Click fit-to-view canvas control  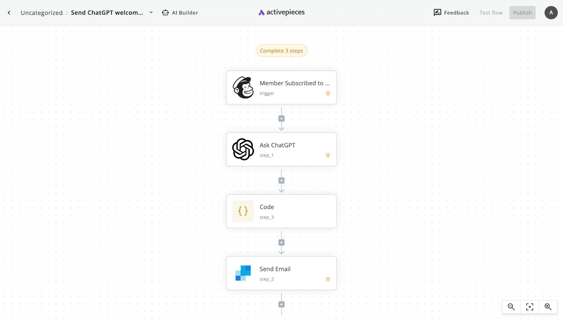(529, 307)
